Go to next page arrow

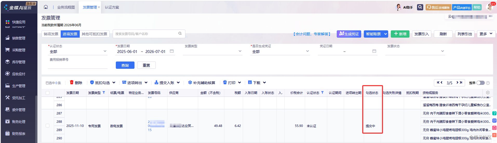458,83
